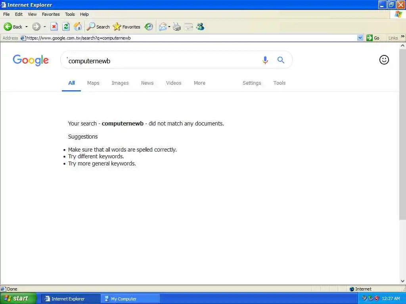
Task: Click the vertical scrollbar thumb
Action: 402,135
